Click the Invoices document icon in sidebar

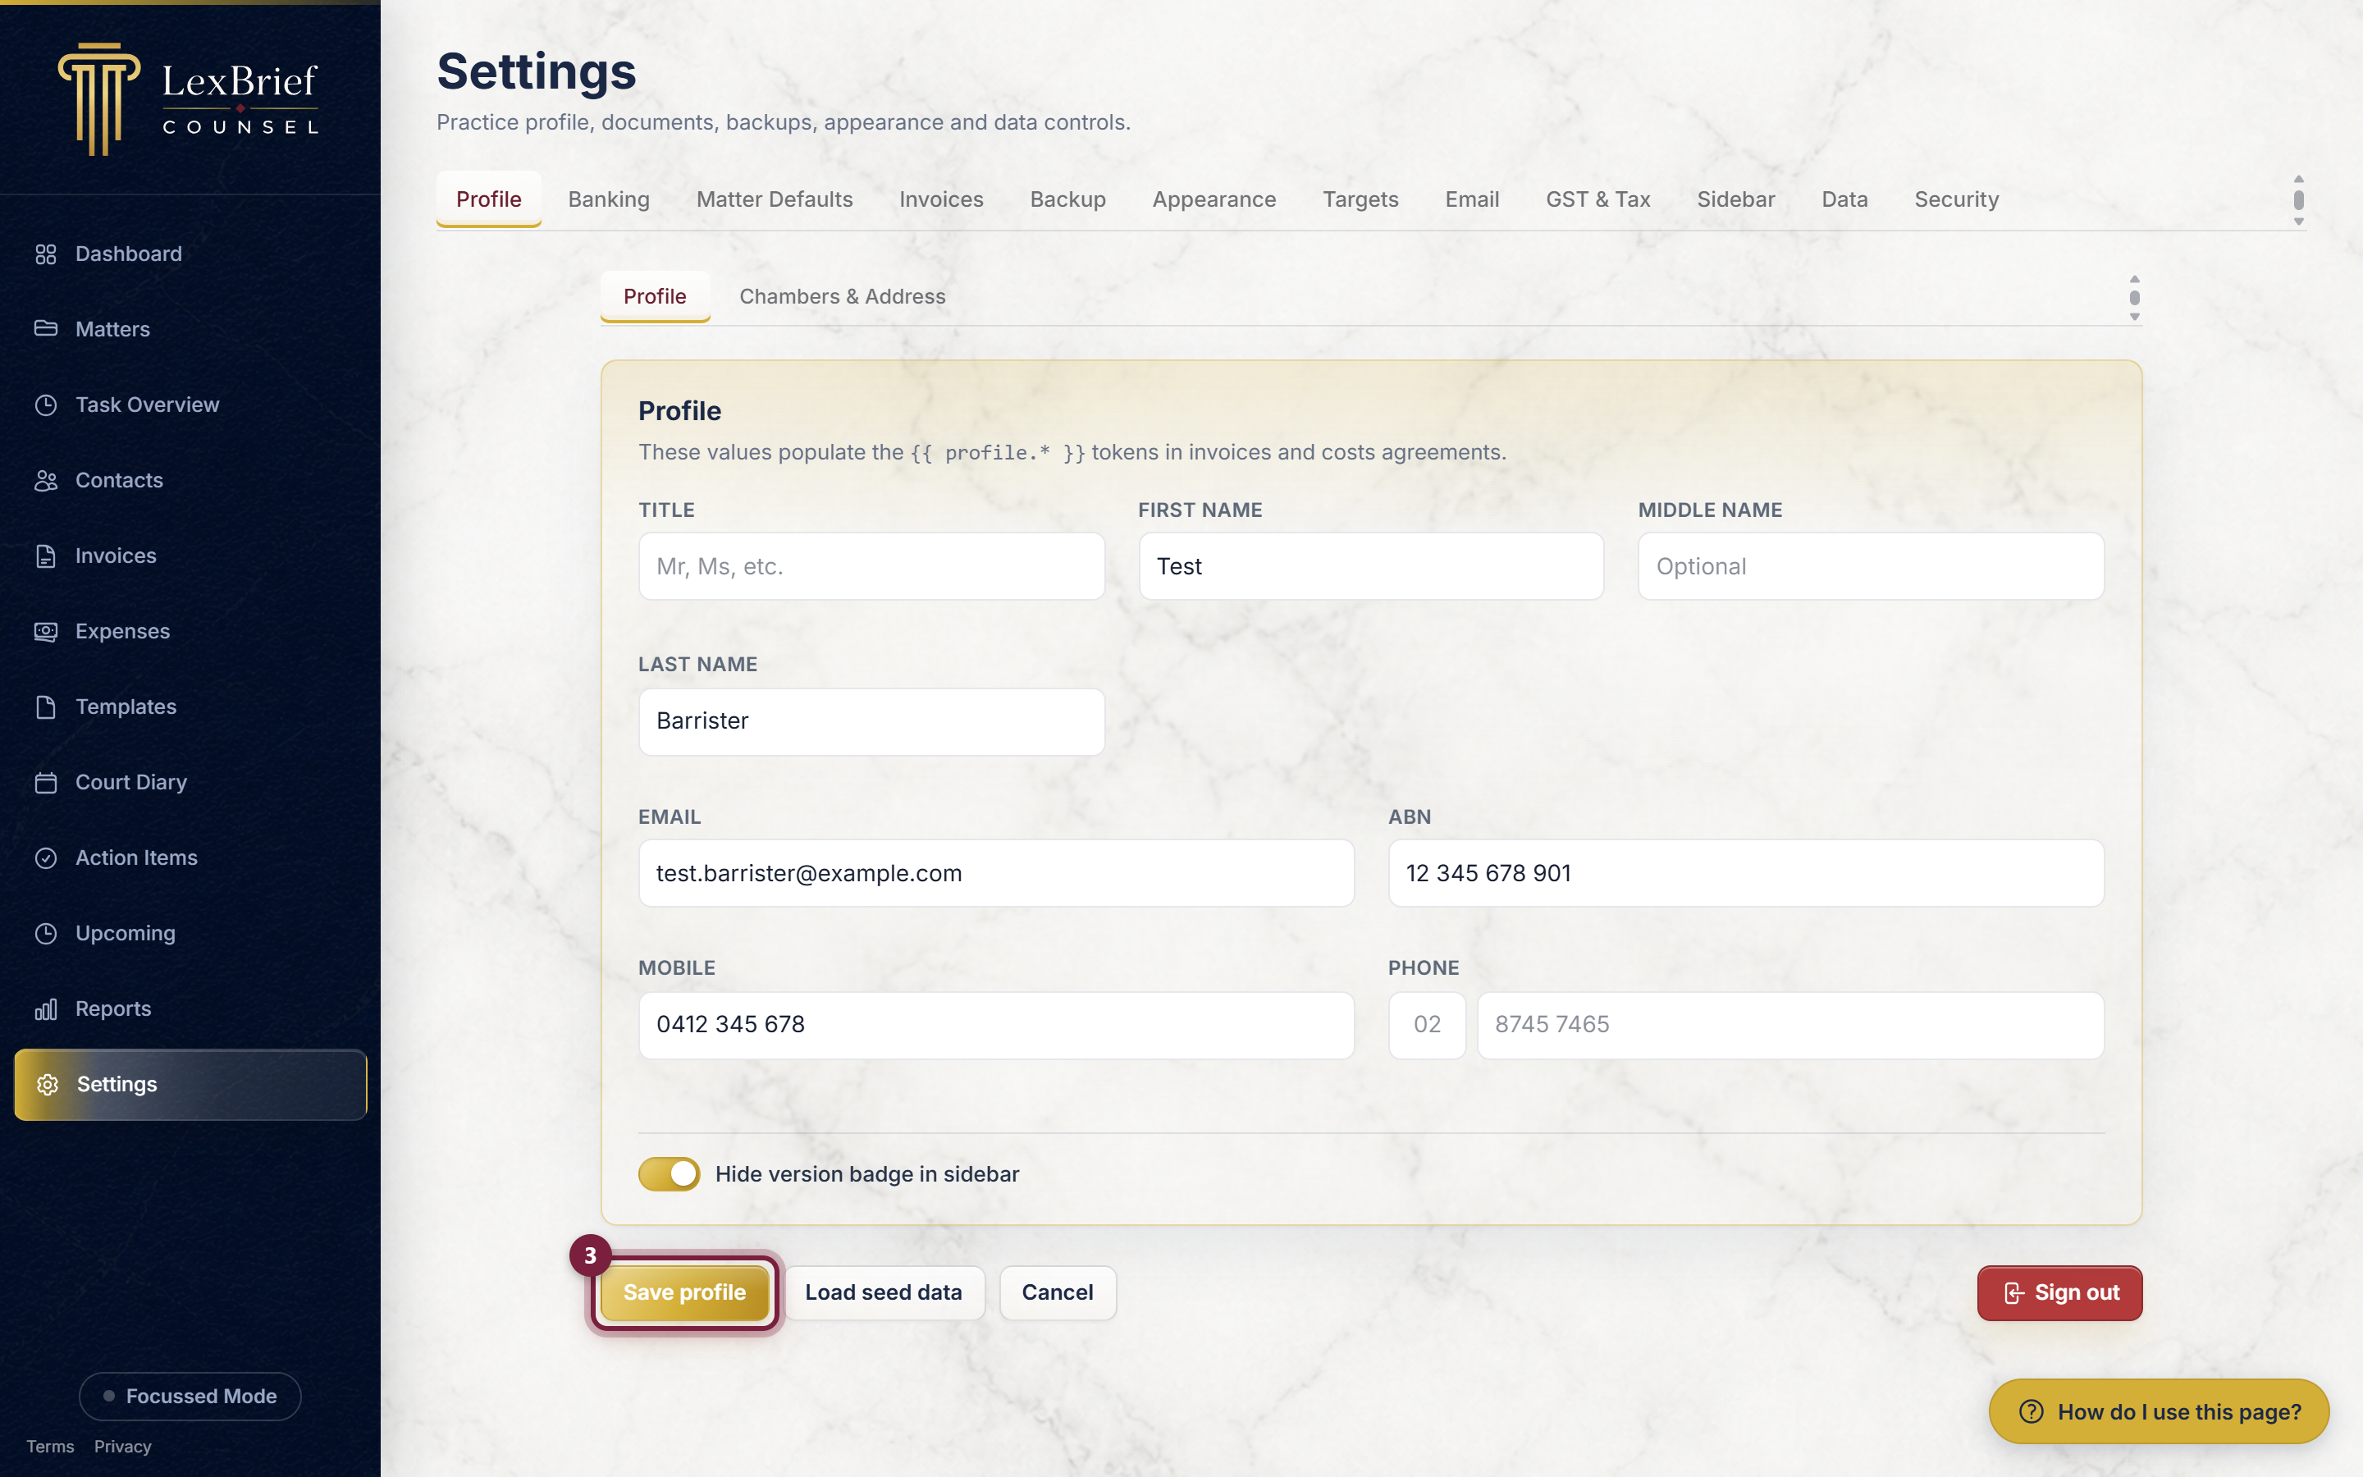pos(46,556)
